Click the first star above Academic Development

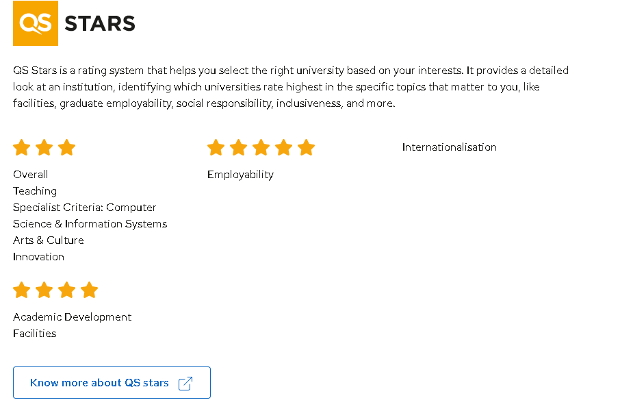pos(21,290)
